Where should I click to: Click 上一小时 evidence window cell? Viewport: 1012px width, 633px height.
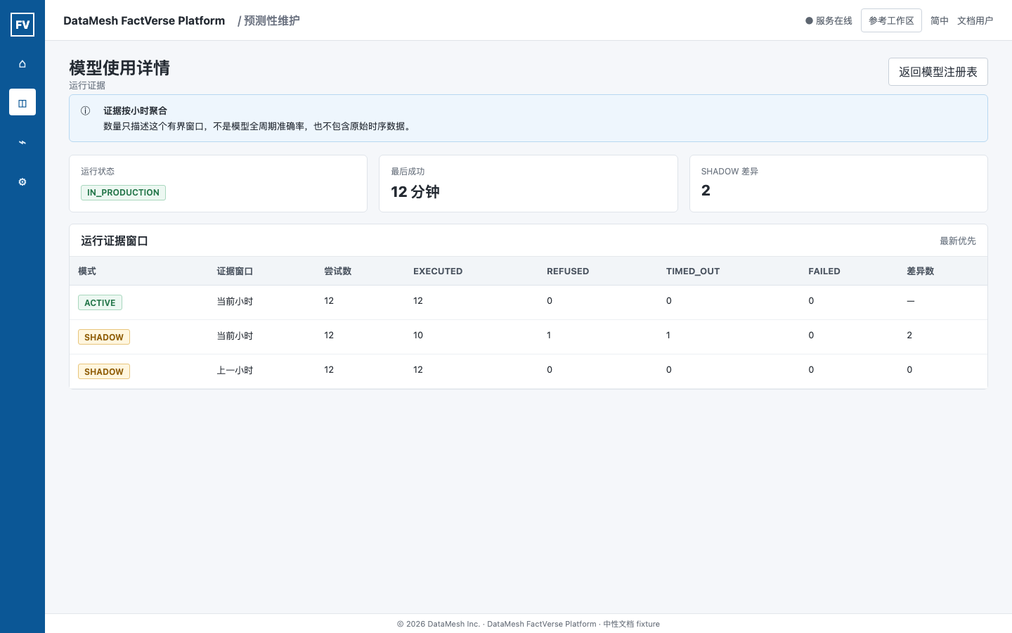point(235,370)
